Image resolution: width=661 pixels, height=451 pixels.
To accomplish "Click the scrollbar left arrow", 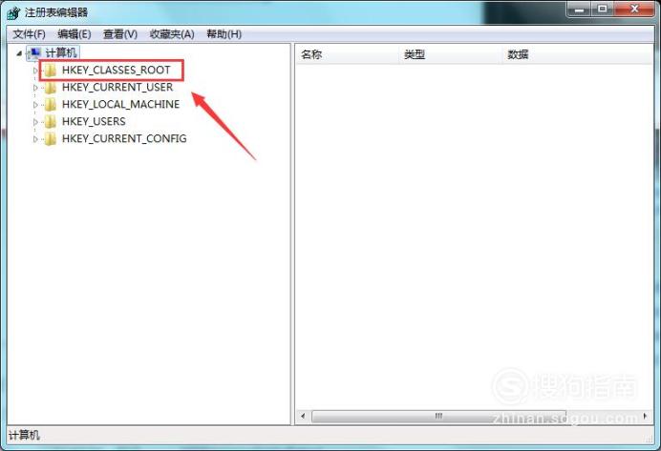I will (x=303, y=416).
